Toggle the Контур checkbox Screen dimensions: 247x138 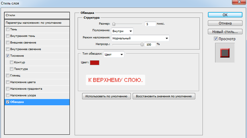(x=12, y=62)
